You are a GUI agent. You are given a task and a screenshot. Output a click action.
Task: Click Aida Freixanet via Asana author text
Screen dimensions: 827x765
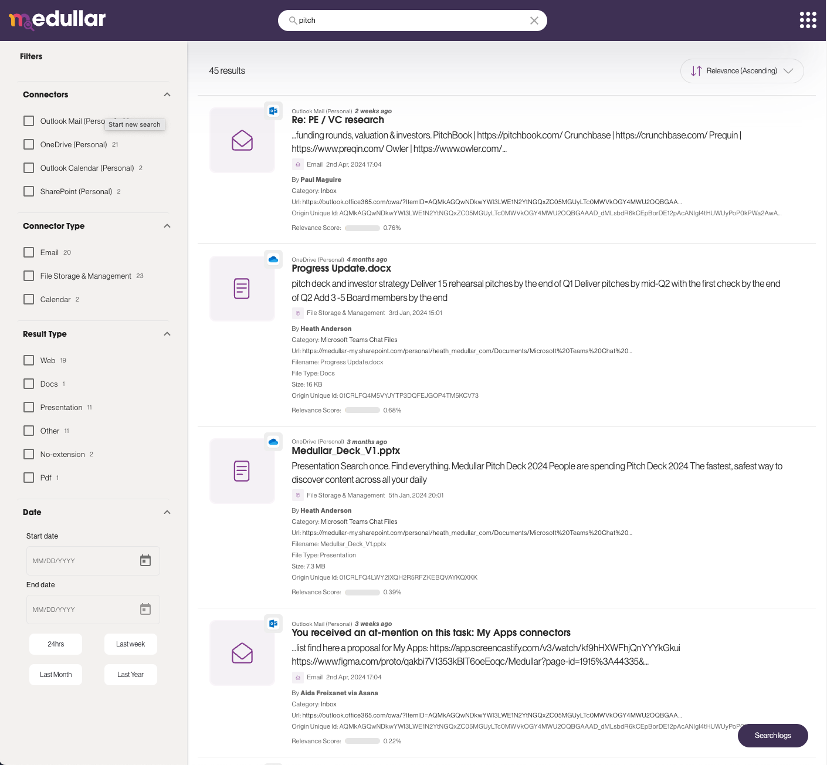[x=339, y=693]
